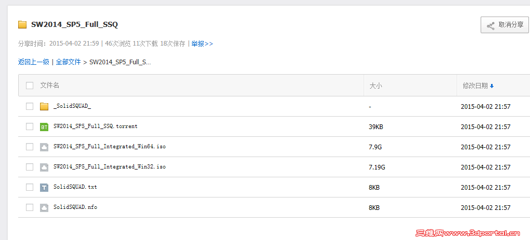Sort by the 修改日期 column header

475,86
